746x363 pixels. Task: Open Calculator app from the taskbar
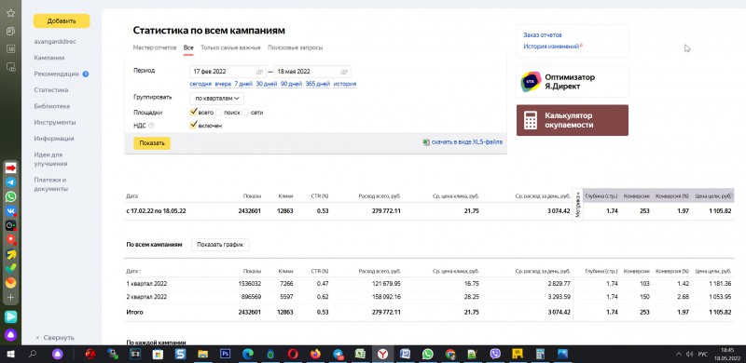click(540, 354)
